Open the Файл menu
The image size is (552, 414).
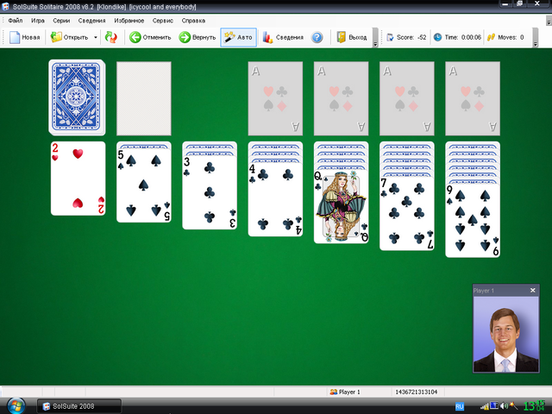(16, 21)
